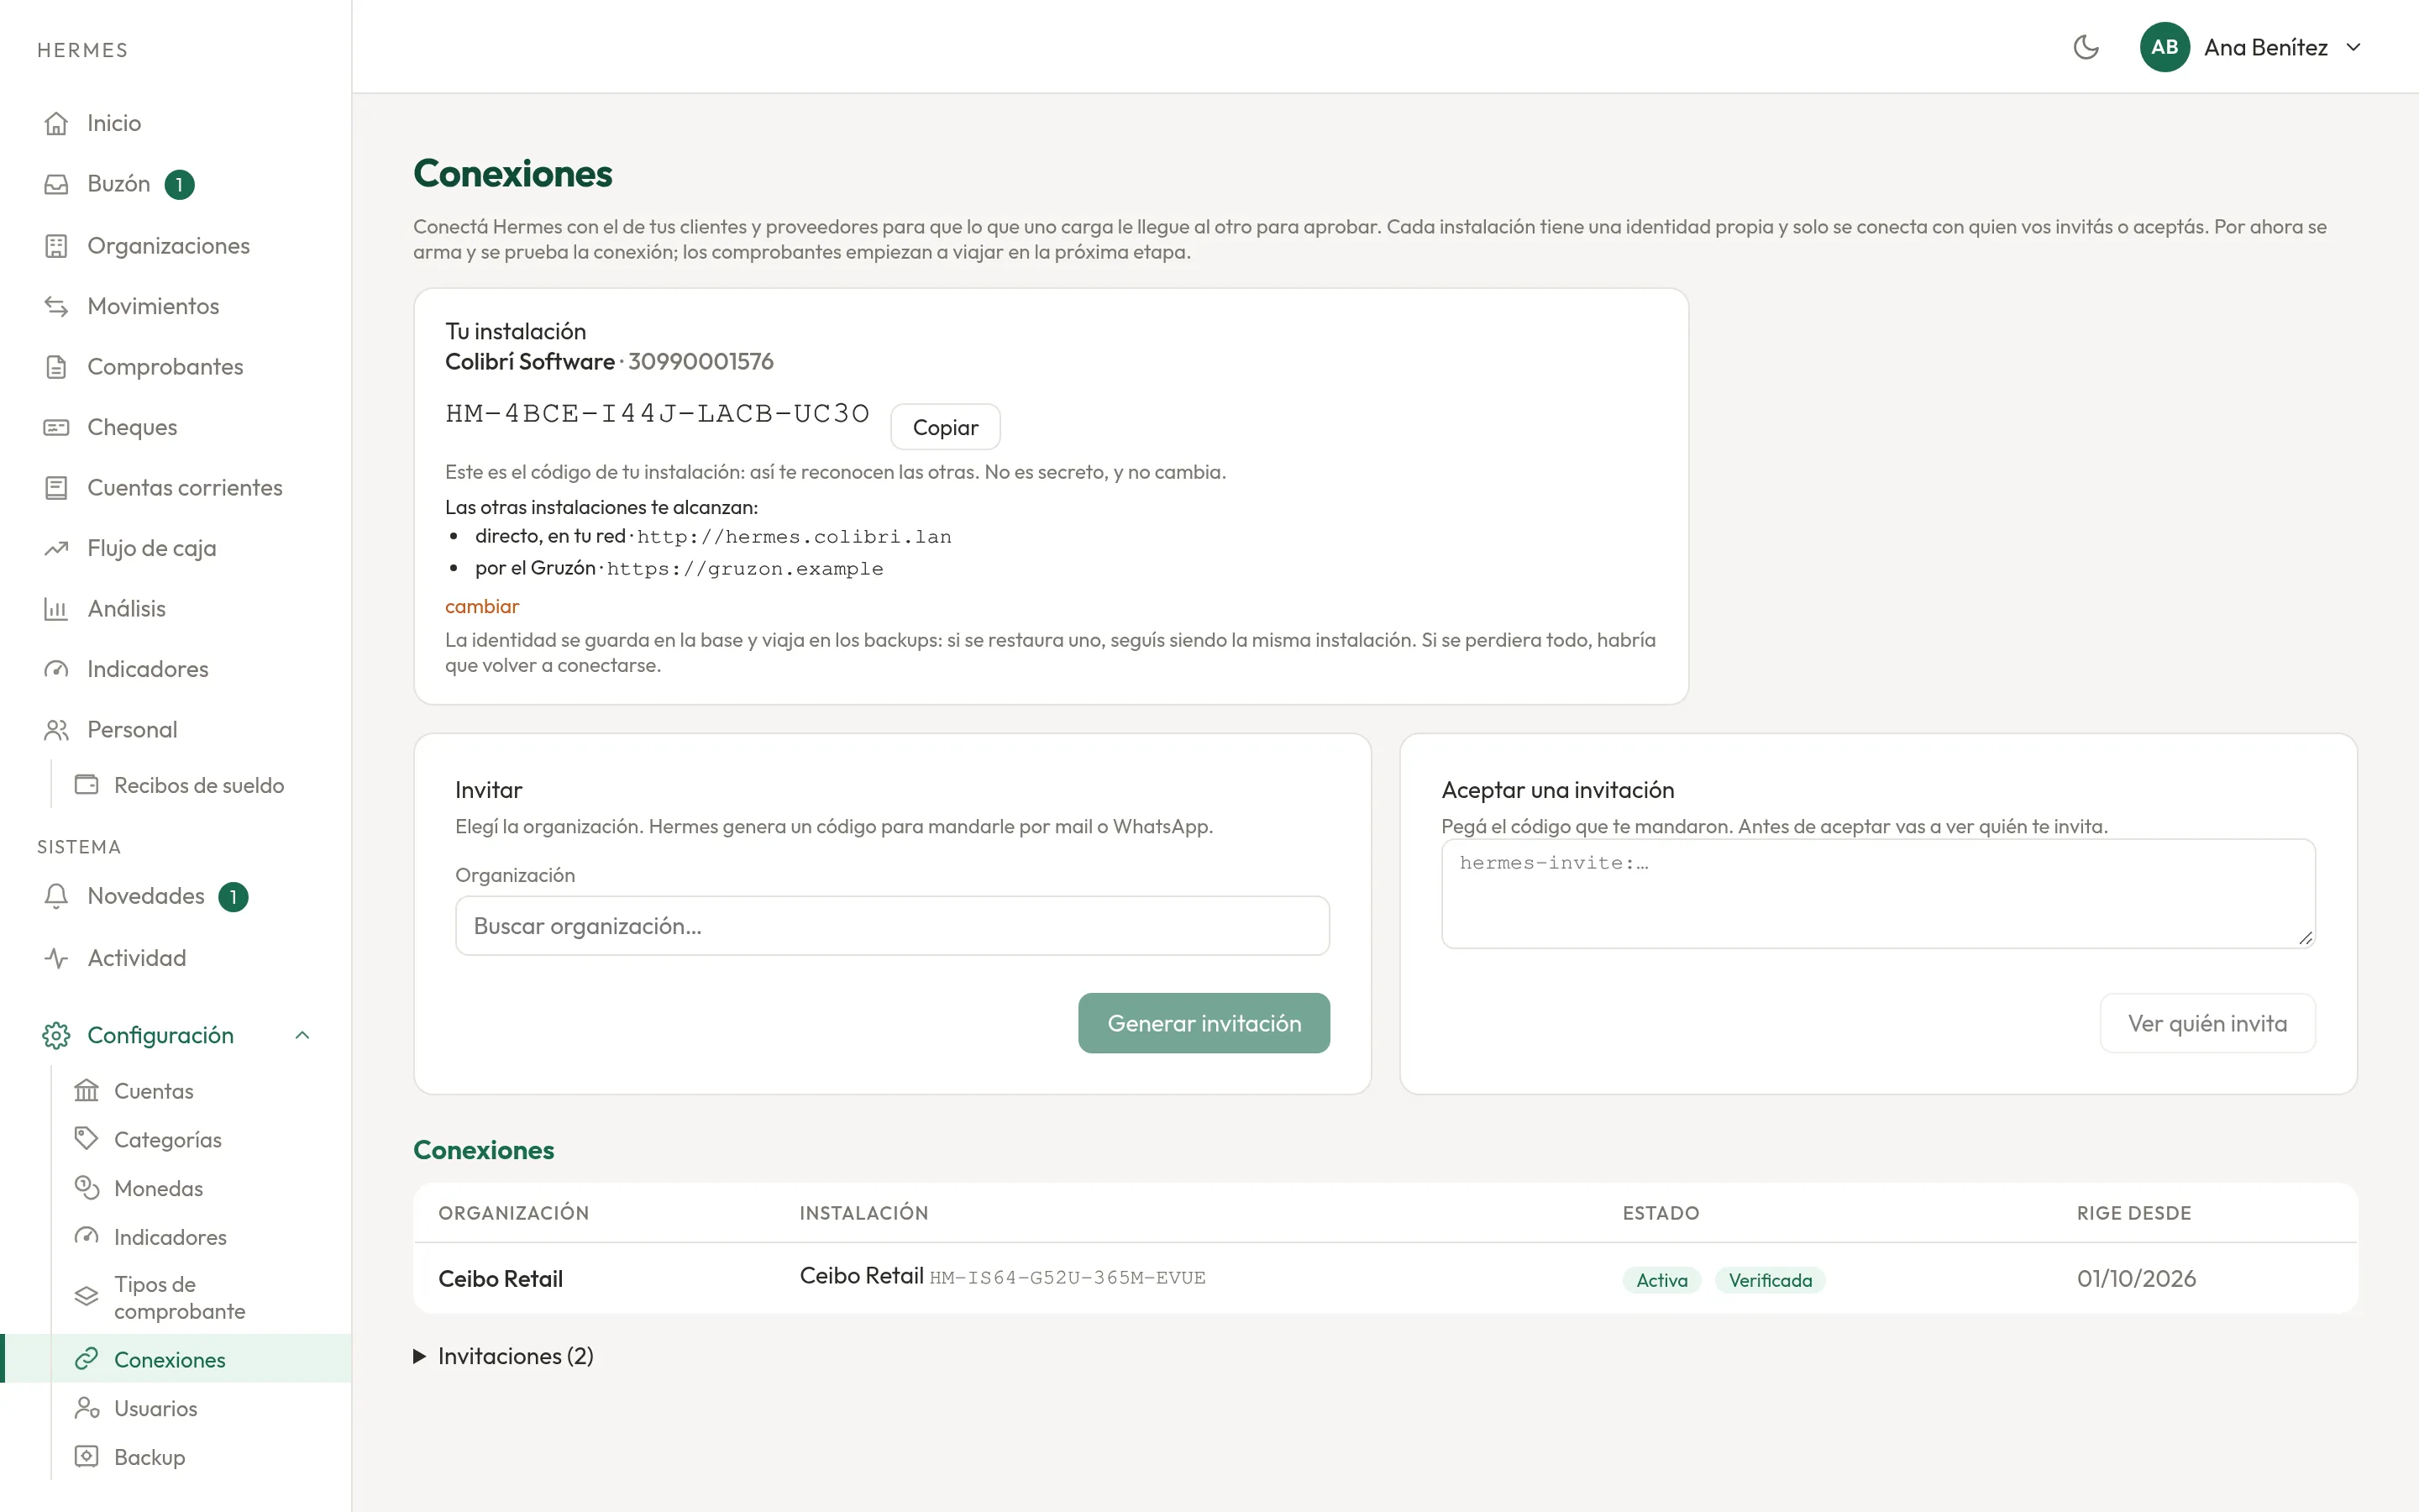Click Ver quién invita button
2419x1512 pixels.
(2207, 1023)
